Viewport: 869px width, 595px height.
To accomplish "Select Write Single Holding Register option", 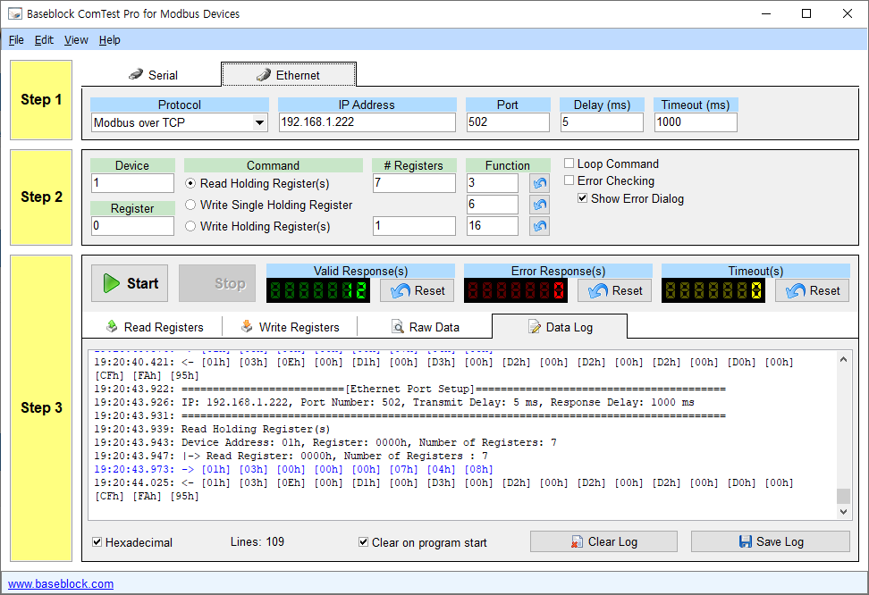I will 190,205.
